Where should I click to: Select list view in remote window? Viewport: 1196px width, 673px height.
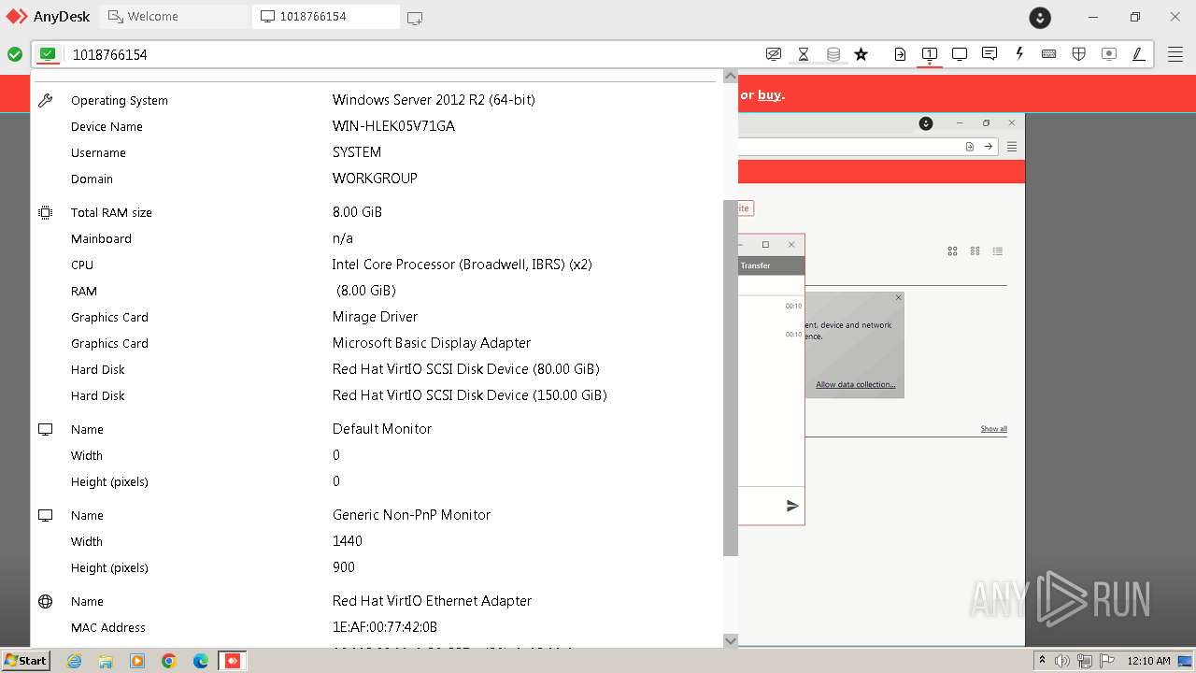(998, 251)
